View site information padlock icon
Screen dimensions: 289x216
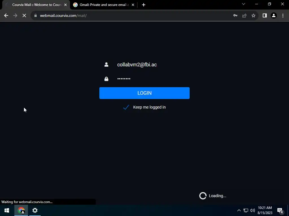36,16
